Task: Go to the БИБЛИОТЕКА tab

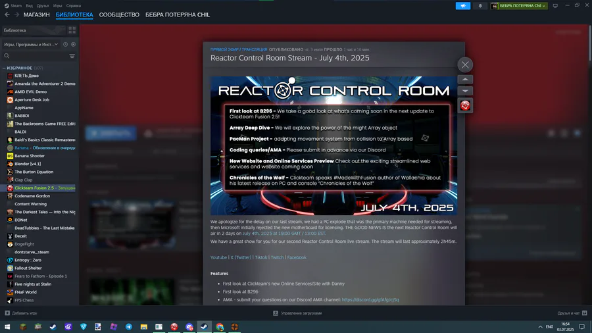Action: tap(74, 14)
